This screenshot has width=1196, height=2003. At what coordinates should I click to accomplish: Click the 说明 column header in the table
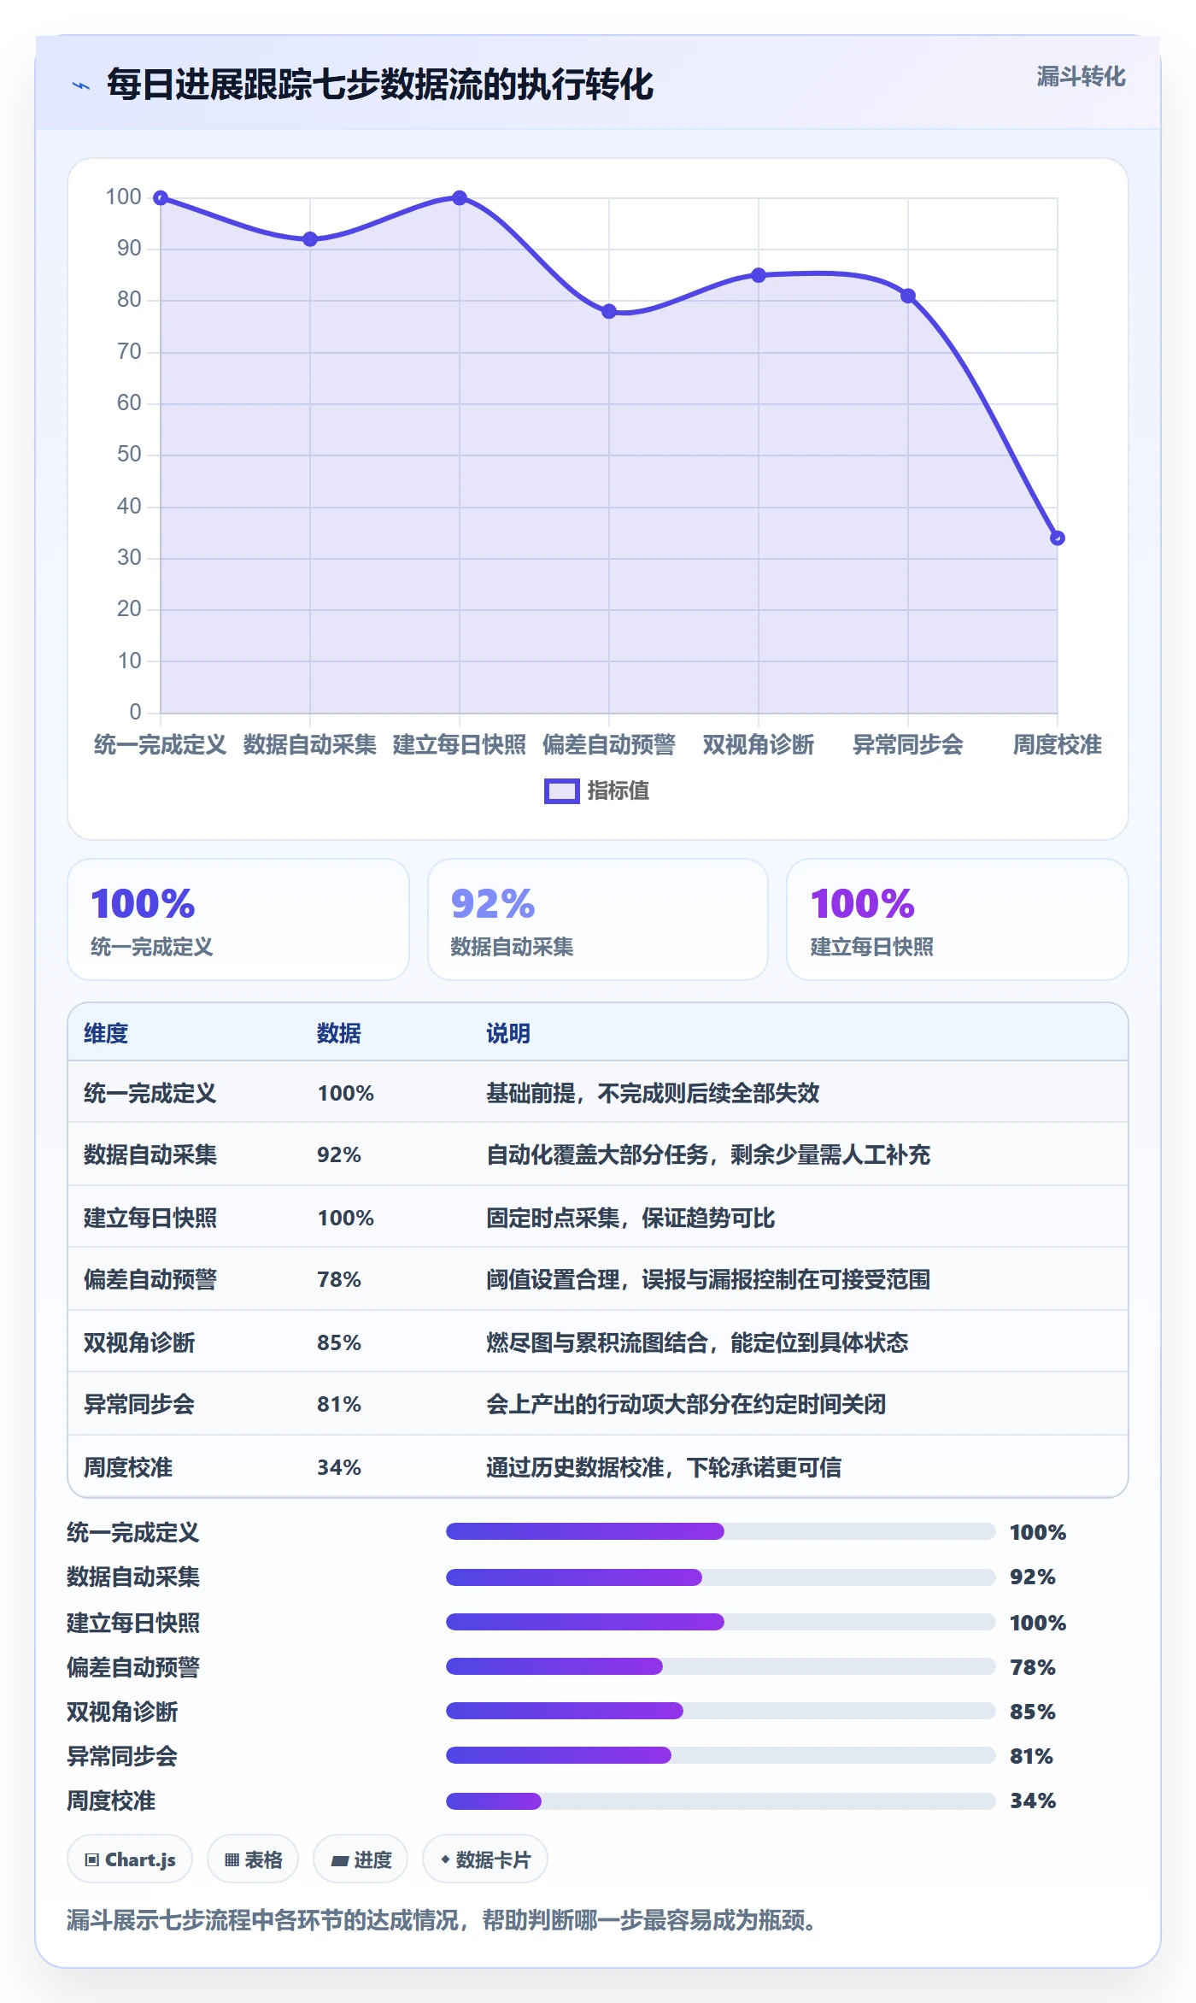[x=508, y=1033]
